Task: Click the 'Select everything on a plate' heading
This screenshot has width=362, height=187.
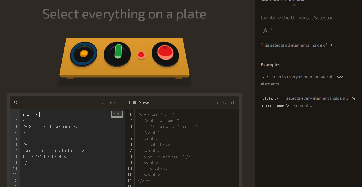Action: [x=124, y=14]
